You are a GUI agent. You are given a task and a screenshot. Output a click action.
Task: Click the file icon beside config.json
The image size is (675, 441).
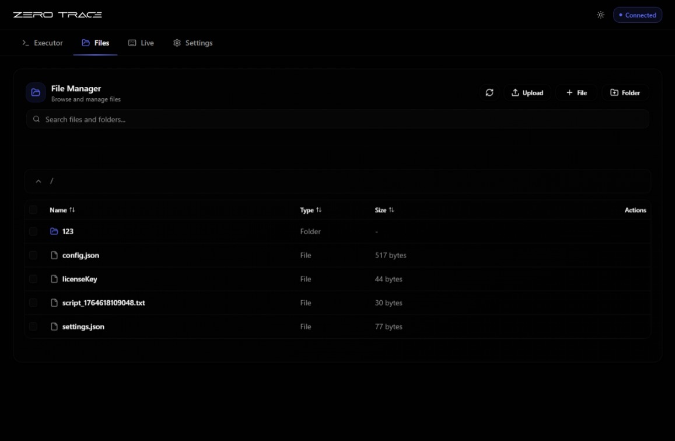click(x=54, y=255)
